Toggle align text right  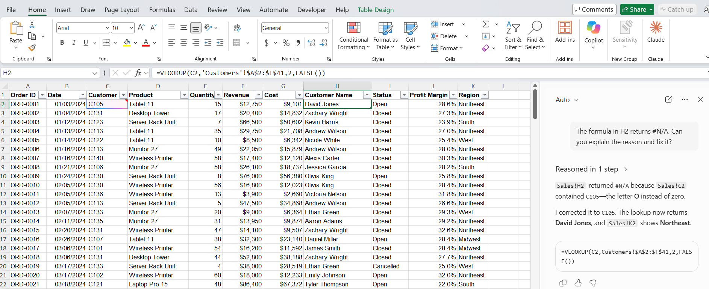196,43
